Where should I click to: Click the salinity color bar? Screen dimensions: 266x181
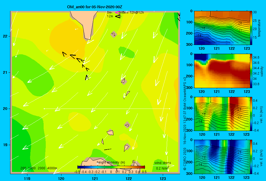pyautogui.click(x=251, y=71)
